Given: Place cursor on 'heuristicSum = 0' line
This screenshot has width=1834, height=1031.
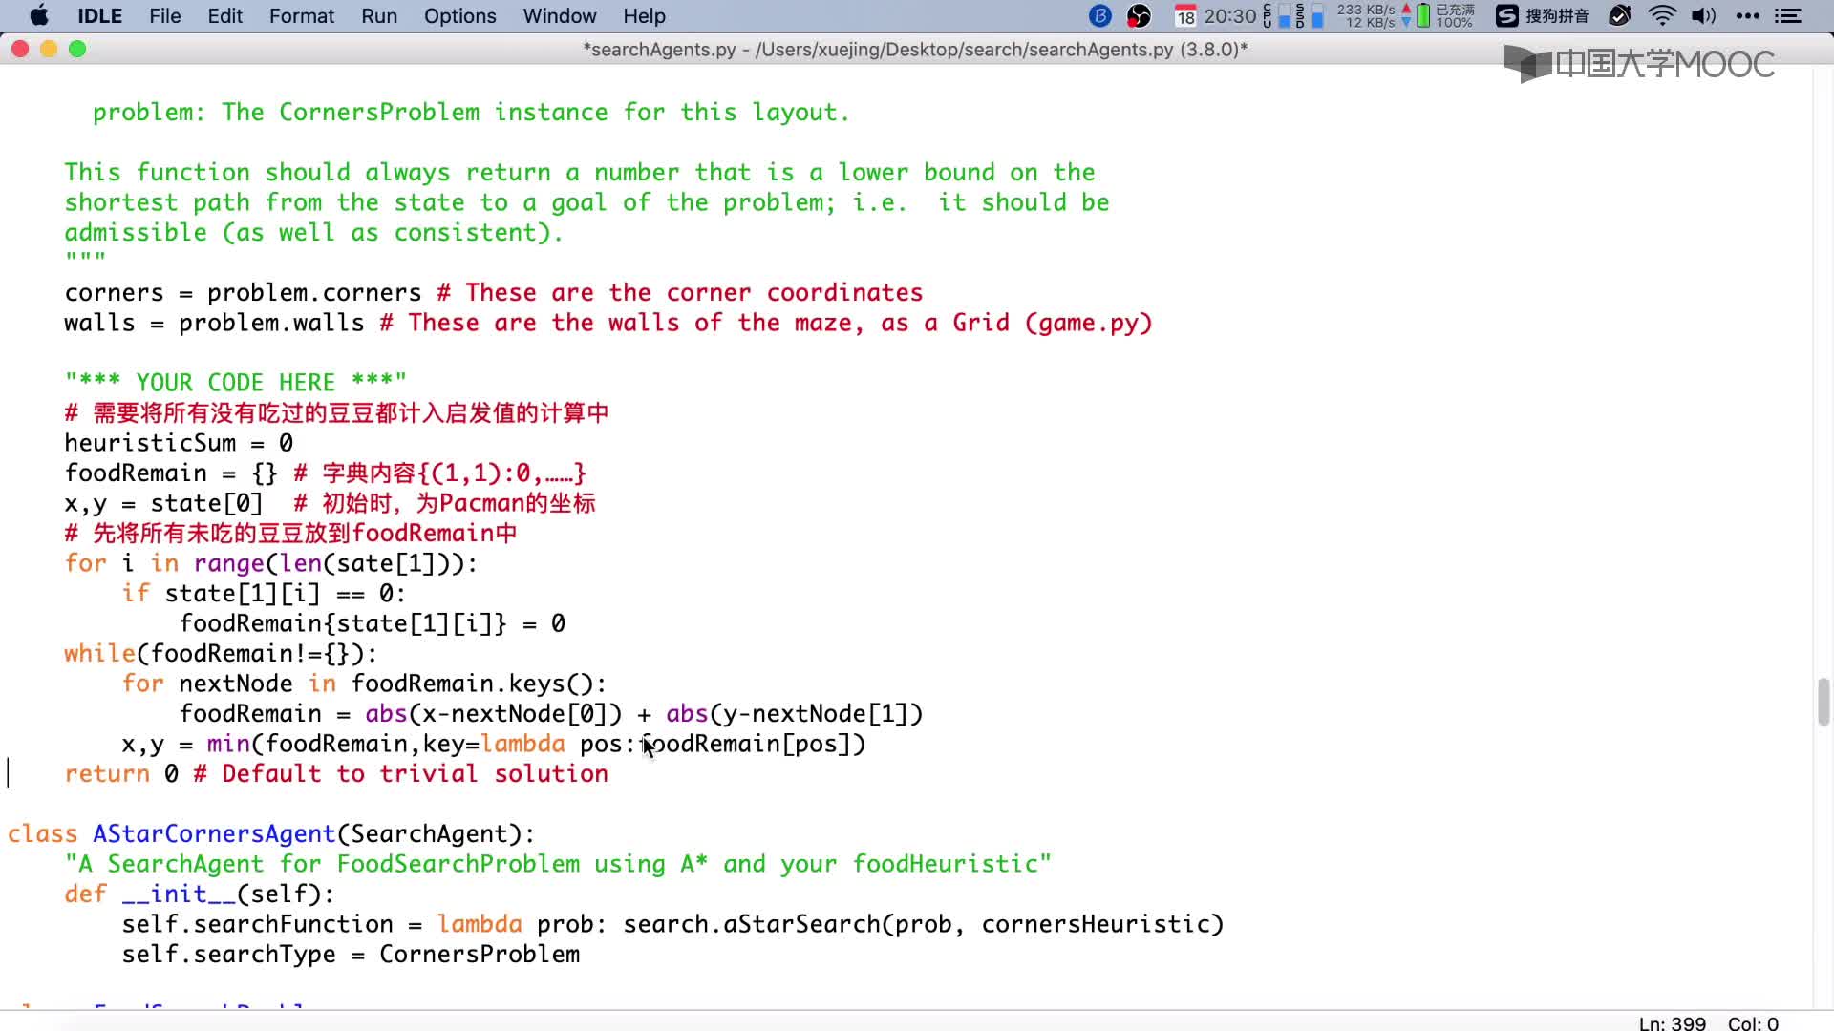Looking at the screenshot, I should pos(179,443).
